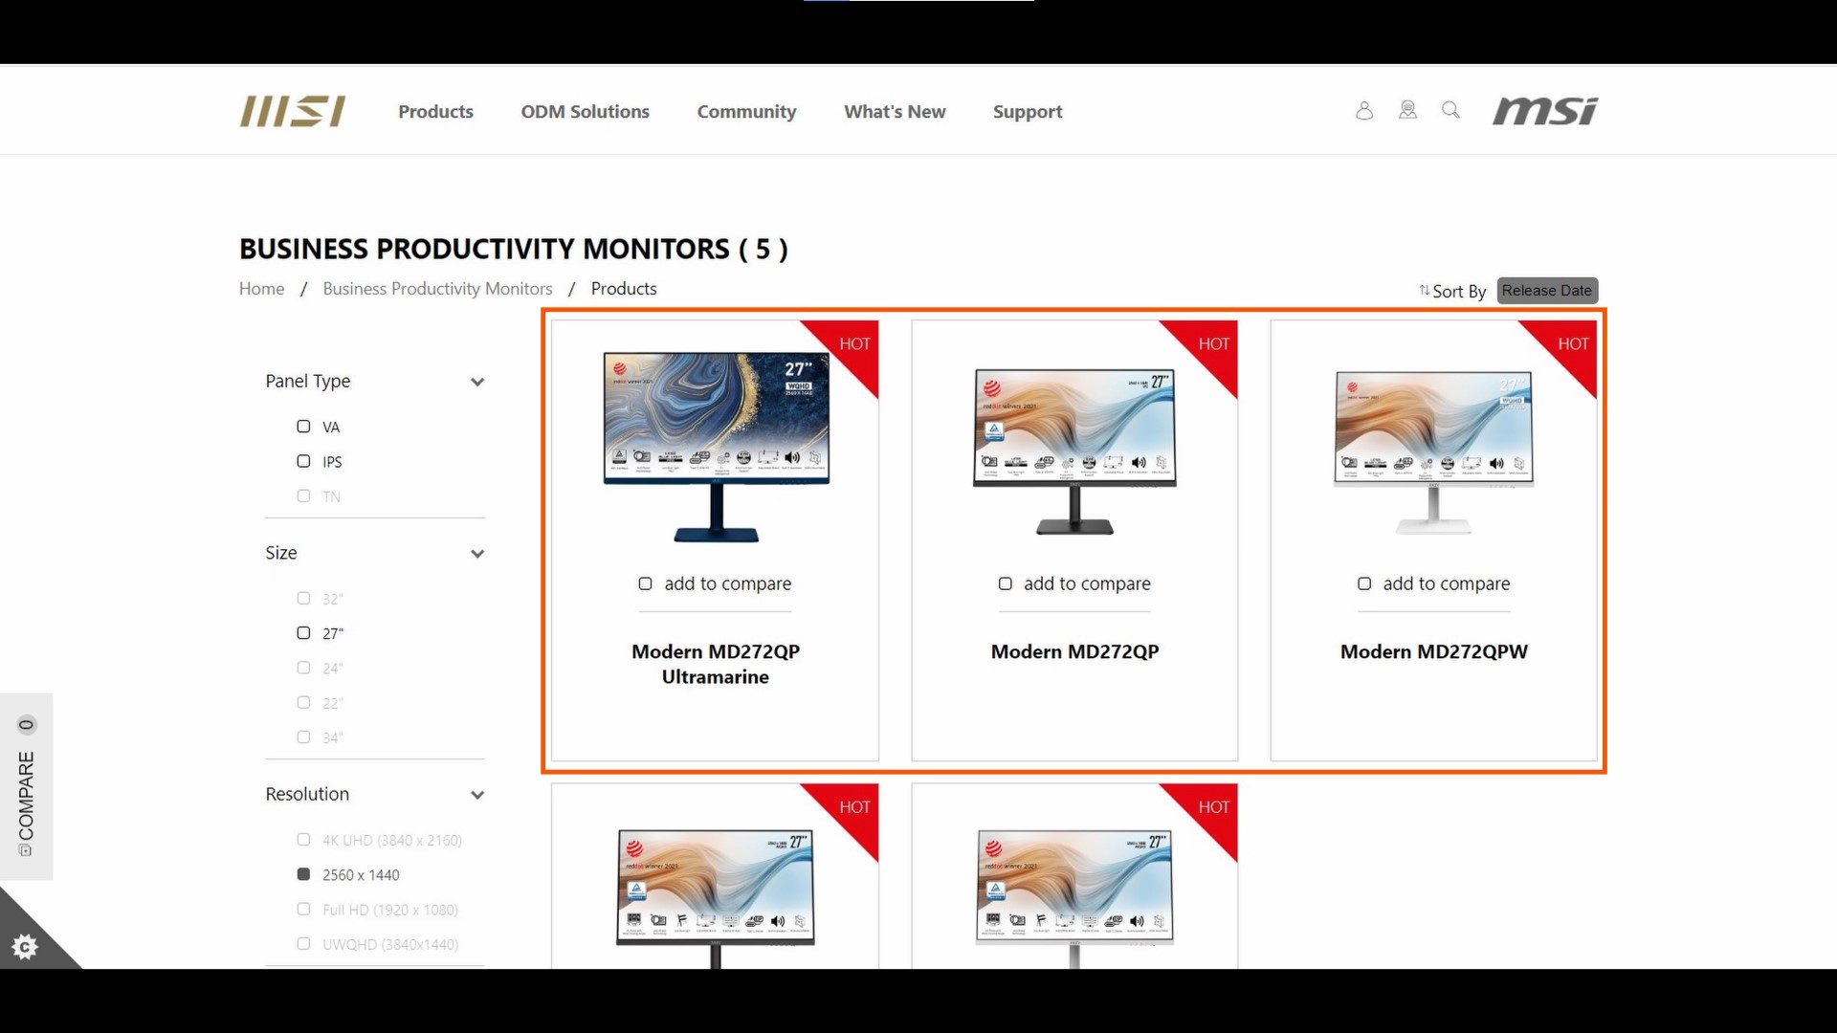Open the search magnifier icon

point(1451,111)
